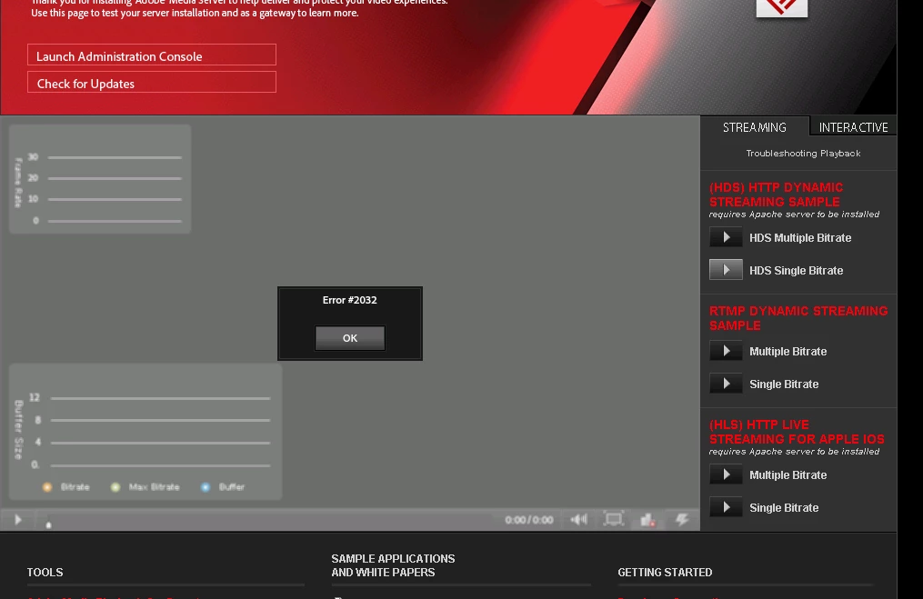Image resolution: width=923 pixels, height=599 pixels.
Task: Click Check for Updates button
Action: coord(151,83)
